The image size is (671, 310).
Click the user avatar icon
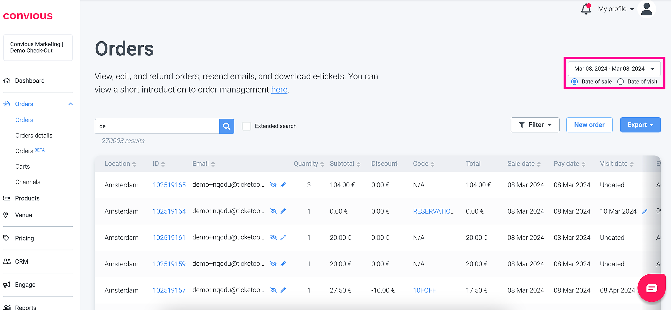tap(647, 9)
